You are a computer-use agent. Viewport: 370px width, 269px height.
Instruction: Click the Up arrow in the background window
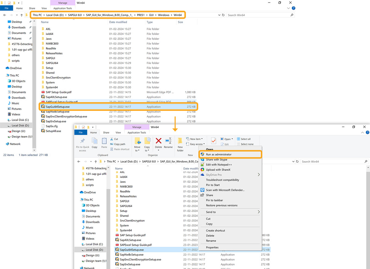[x=21, y=15]
